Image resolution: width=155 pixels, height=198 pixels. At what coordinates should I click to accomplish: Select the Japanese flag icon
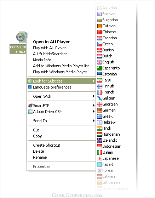[x=99, y=158]
